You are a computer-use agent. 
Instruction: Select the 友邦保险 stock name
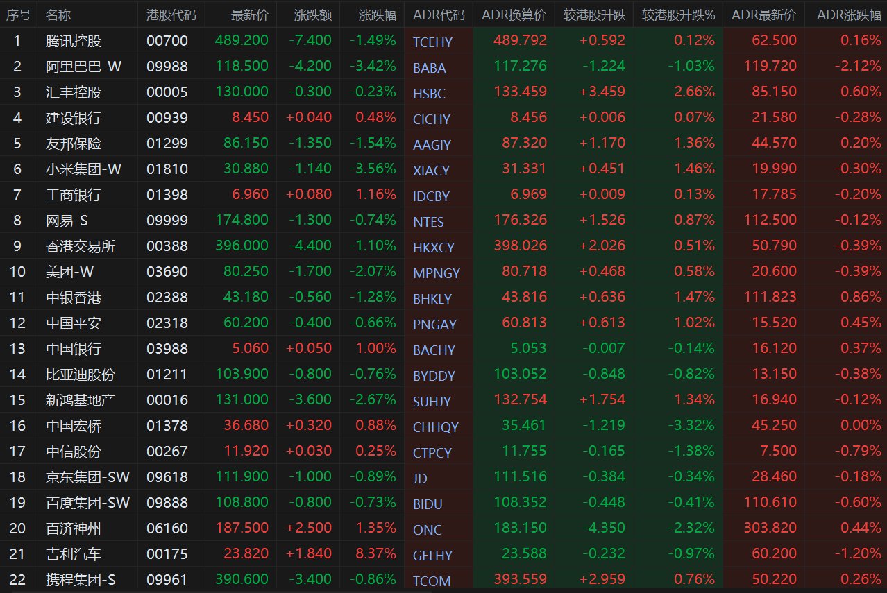click(x=74, y=144)
